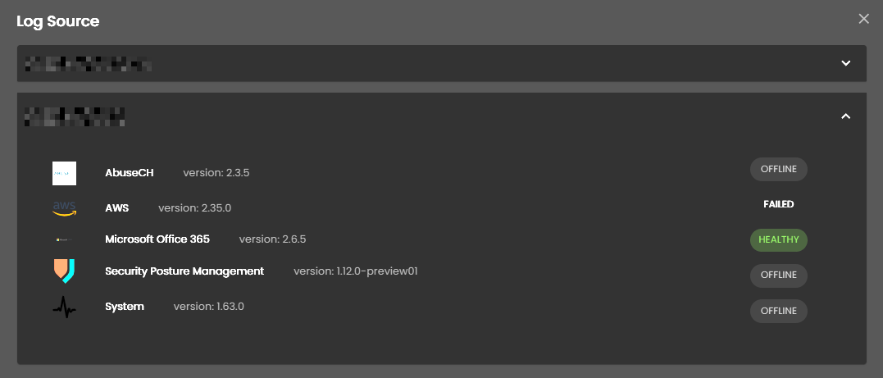Click the AWS logo icon
Viewport: 883px width, 378px height.
click(64, 208)
